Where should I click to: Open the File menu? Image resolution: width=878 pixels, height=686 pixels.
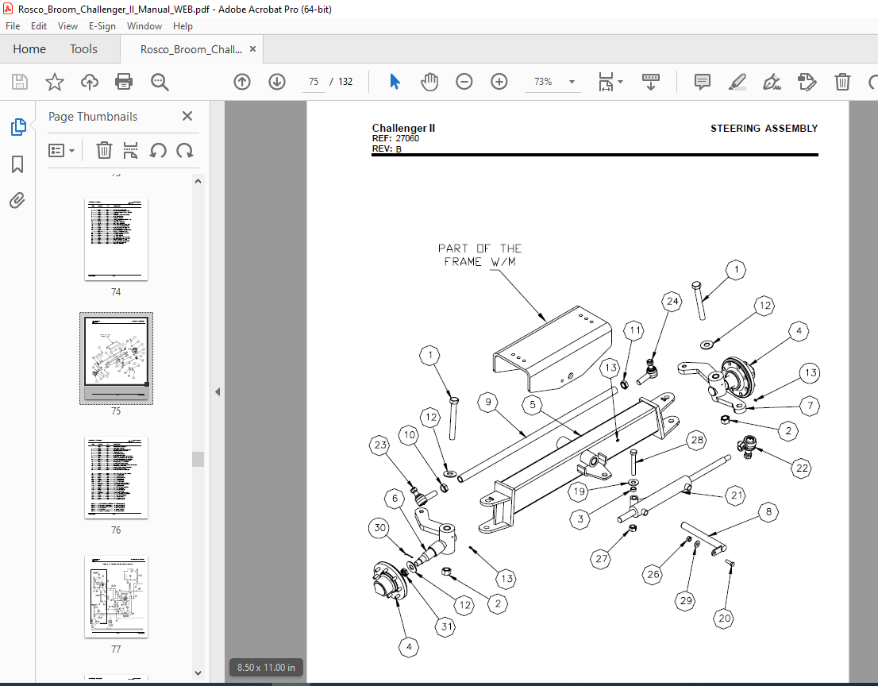coord(13,25)
